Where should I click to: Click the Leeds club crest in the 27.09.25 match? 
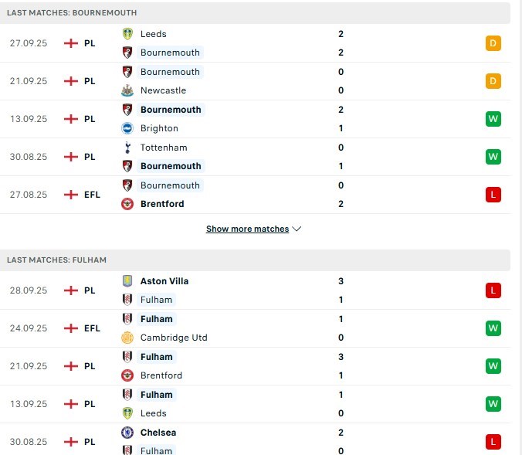tap(127, 34)
